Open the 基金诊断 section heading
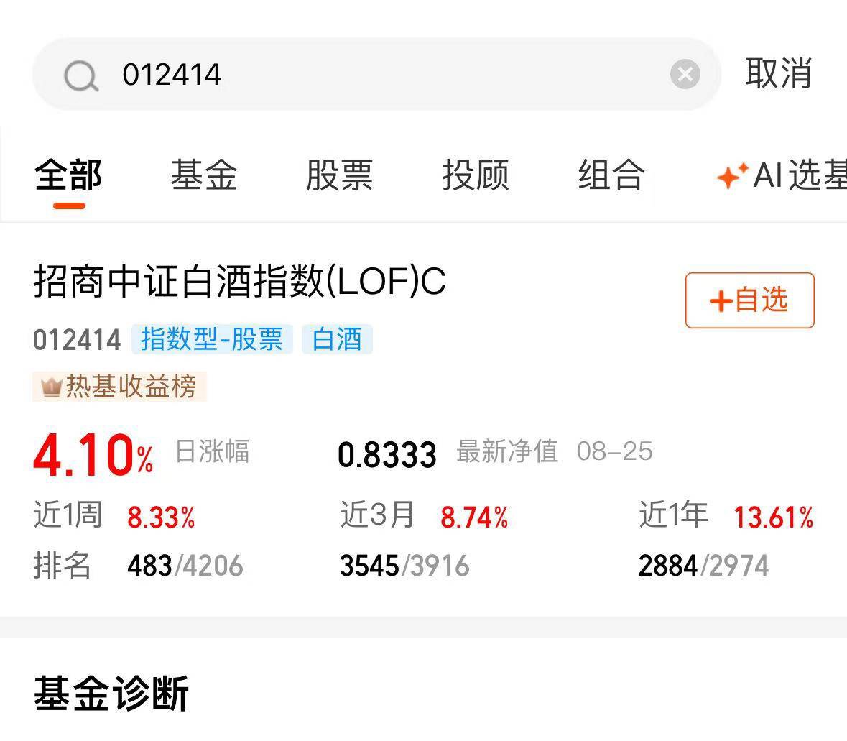This screenshot has width=847, height=741. coord(111,694)
